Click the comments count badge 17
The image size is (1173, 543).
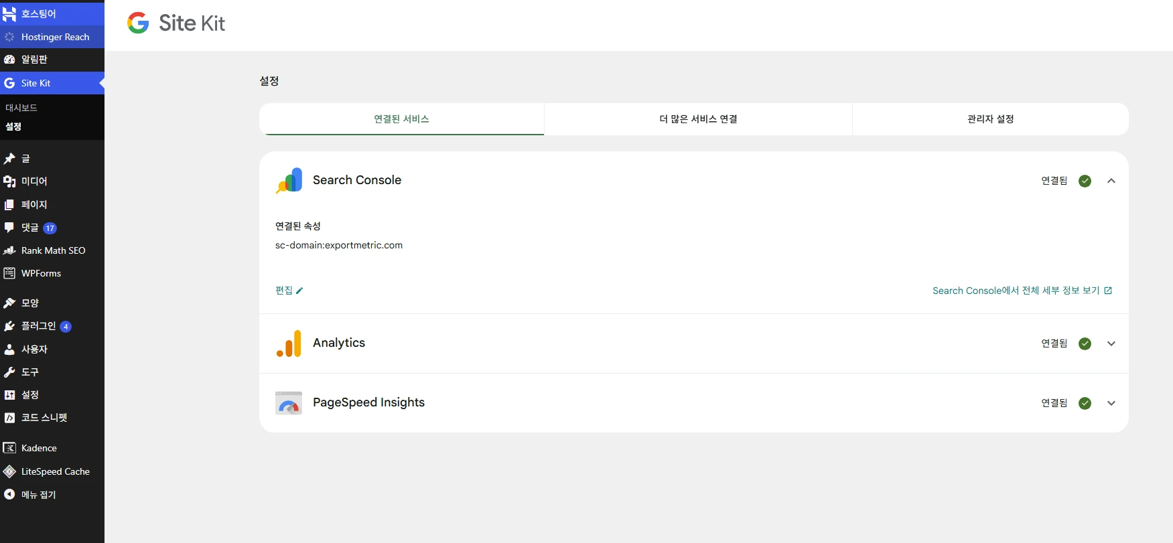pyautogui.click(x=50, y=228)
